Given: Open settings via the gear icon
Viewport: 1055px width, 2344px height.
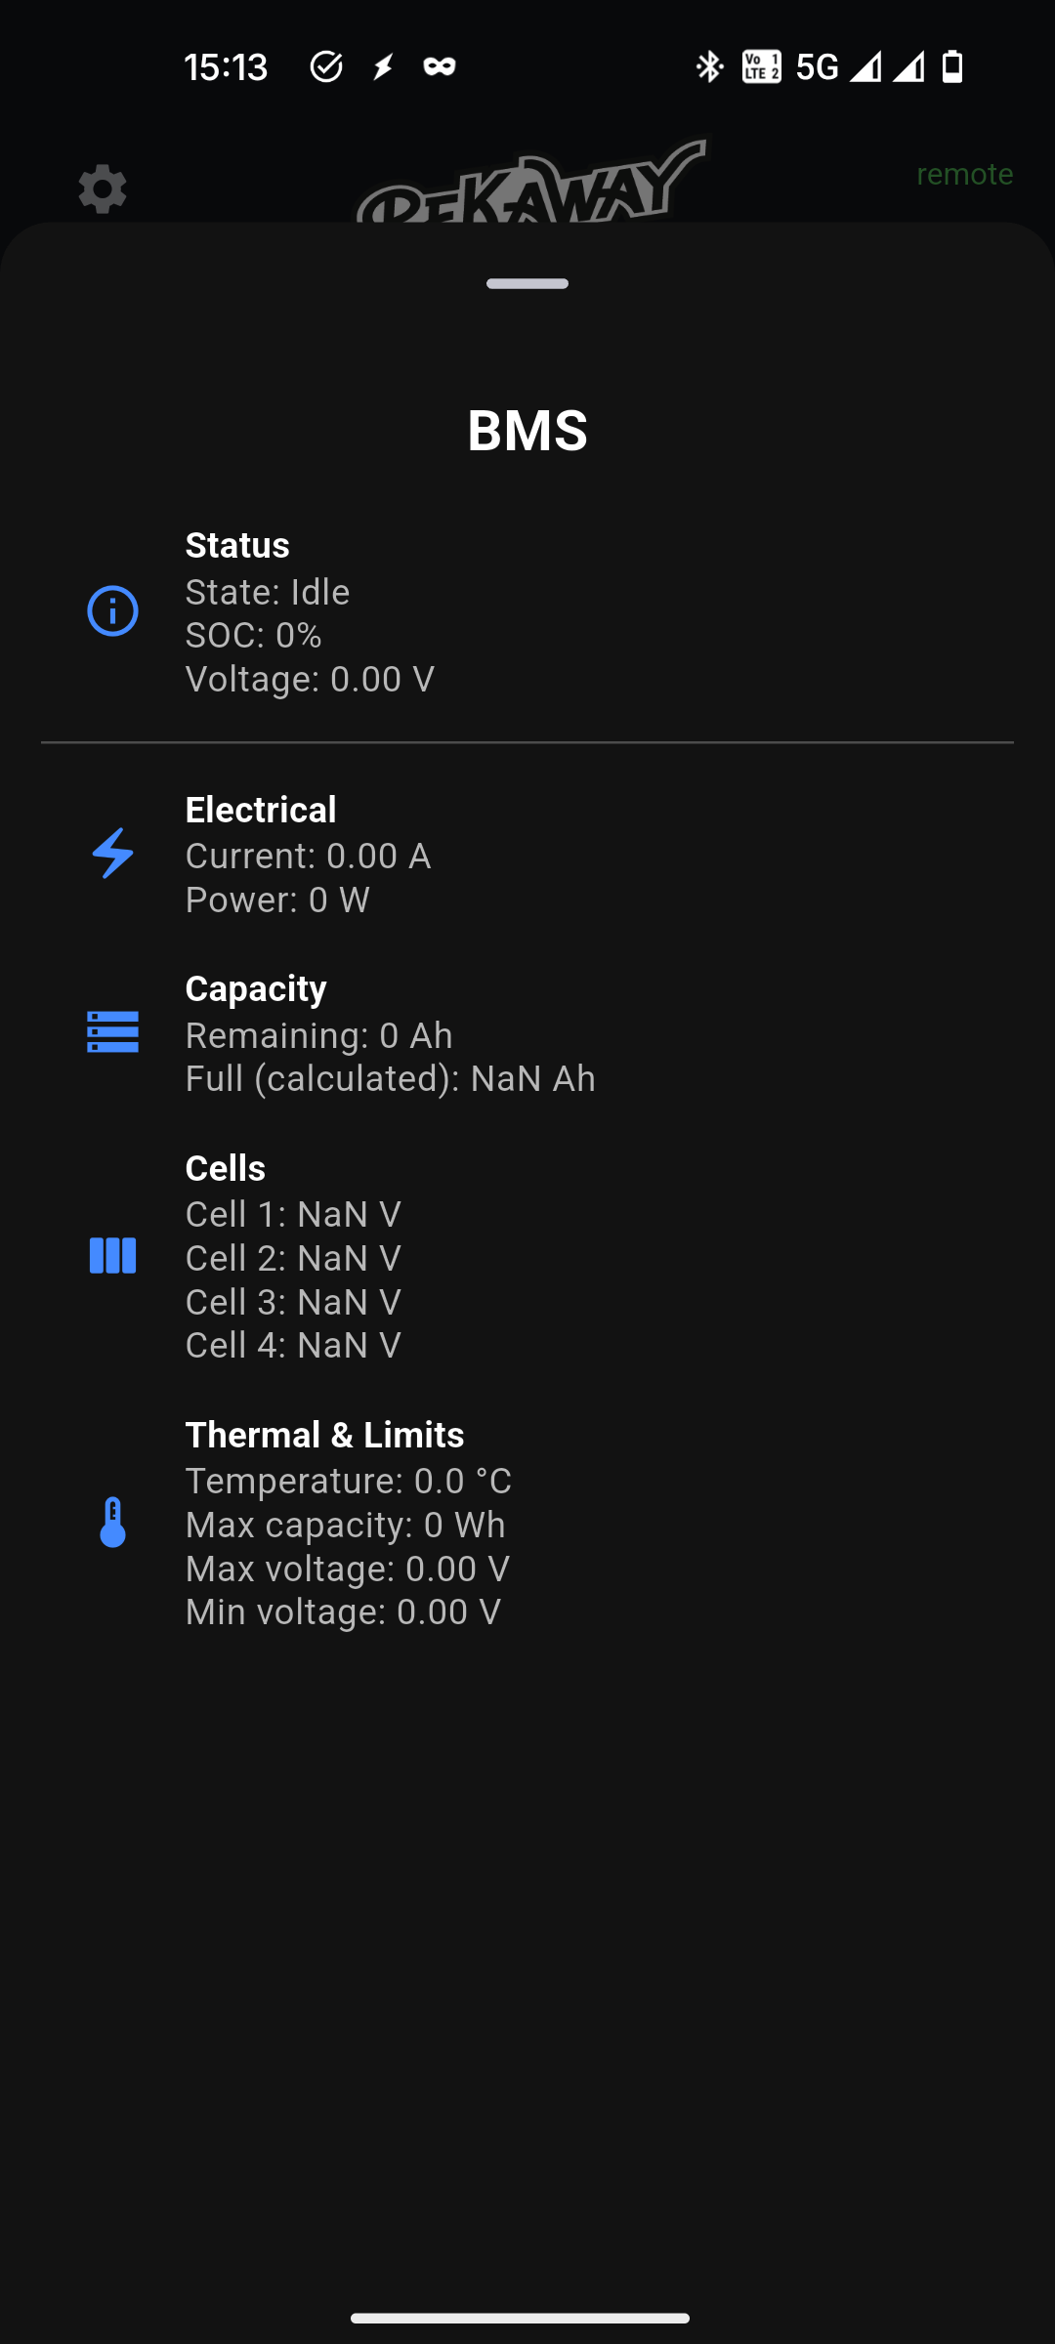Looking at the screenshot, I should (103, 188).
